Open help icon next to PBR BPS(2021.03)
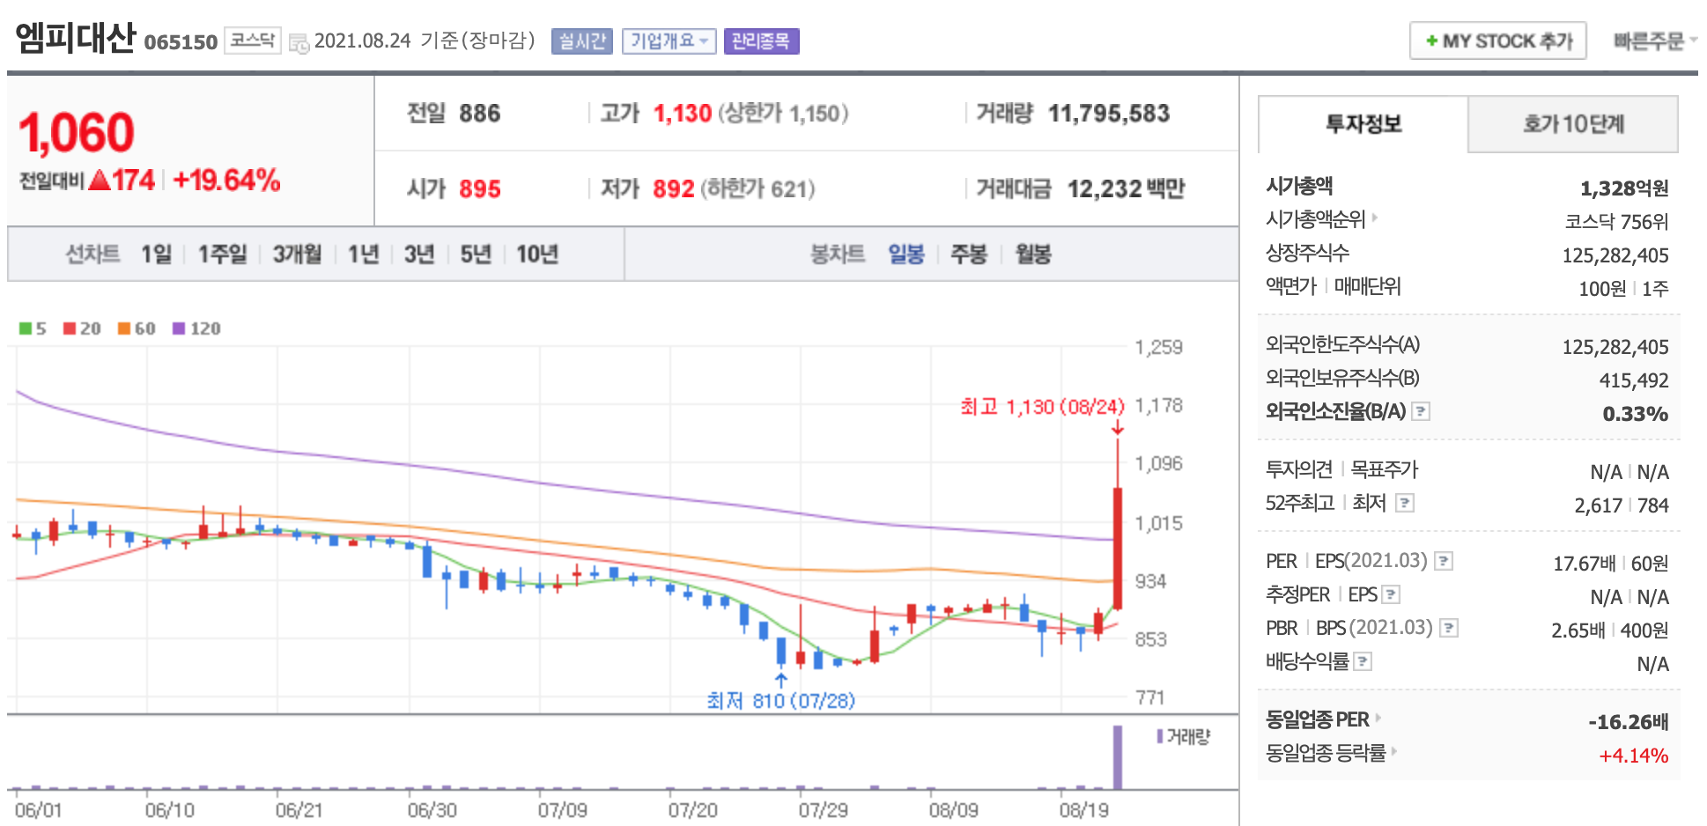This screenshot has width=1707, height=826. [1449, 628]
